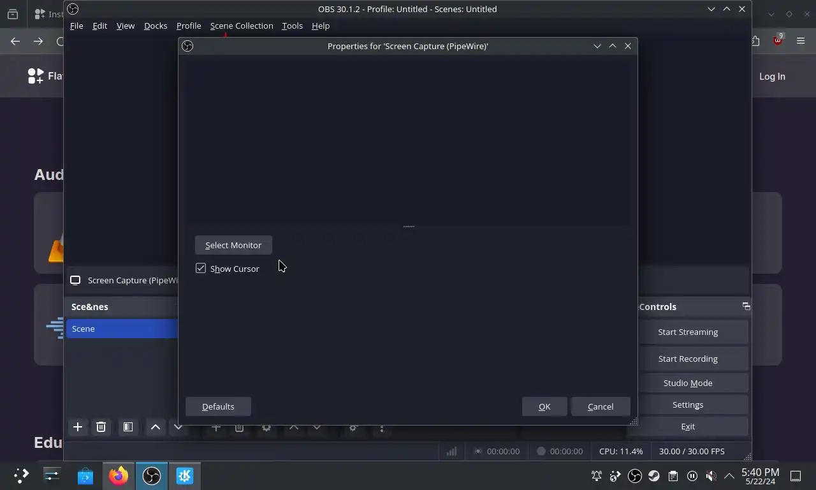This screenshot has width=816, height=490.
Task: Open Firefox hamburger menu
Action: coord(801,41)
